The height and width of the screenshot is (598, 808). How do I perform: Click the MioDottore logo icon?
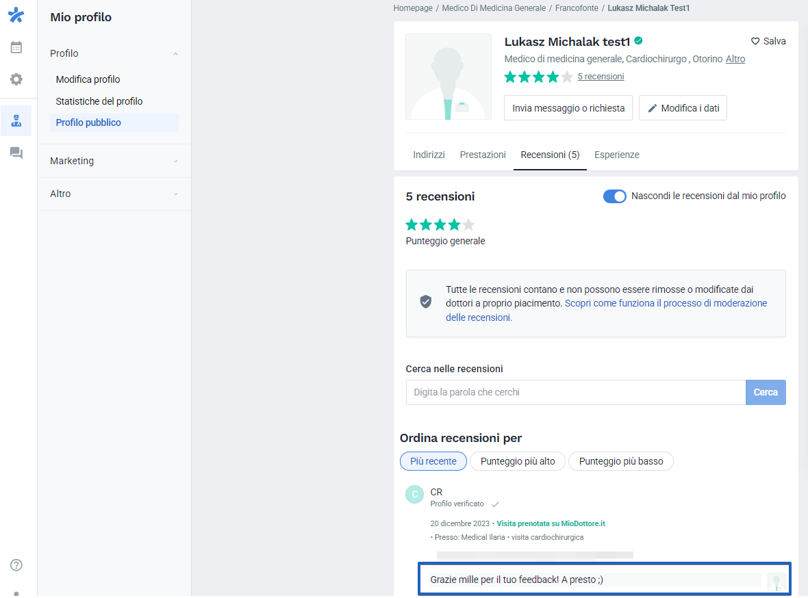[16, 15]
